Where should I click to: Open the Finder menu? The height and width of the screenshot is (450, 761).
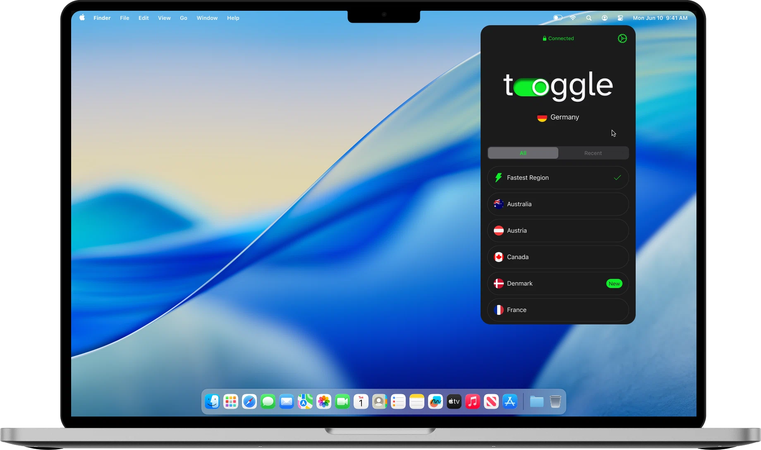[102, 18]
